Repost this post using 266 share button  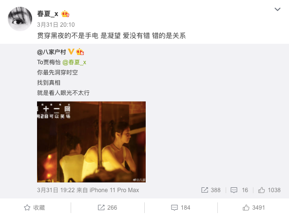click(107, 208)
